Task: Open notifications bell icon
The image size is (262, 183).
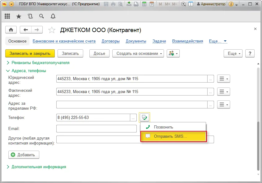Action: click(x=53, y=16)
